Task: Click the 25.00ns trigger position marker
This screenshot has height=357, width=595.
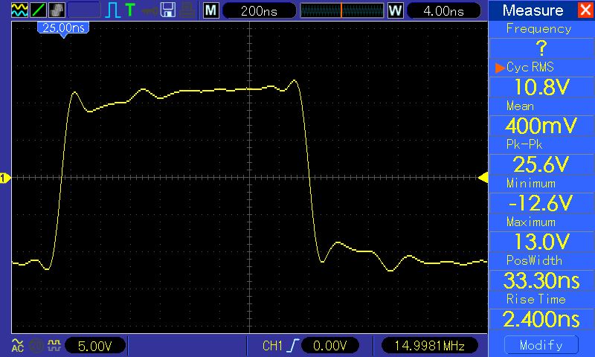Action: coord(63,29)
